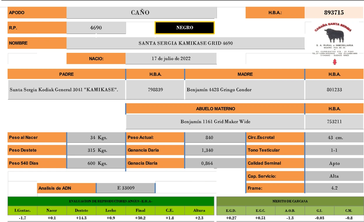The width and height of the screenshot is (364, 222).
Task: Click the NACIO: label cell
Action: (96, 58)
